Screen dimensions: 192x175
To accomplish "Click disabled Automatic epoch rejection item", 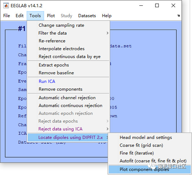I will click(69, 113).
